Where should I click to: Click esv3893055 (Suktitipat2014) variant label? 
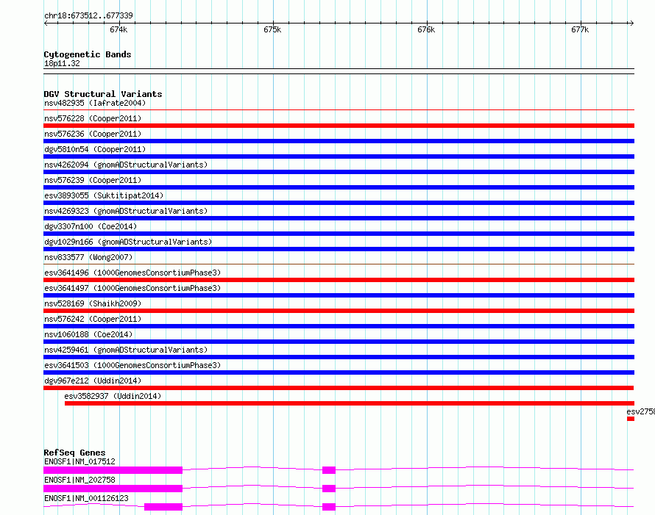pyautogui.click(x=104, y=195)
